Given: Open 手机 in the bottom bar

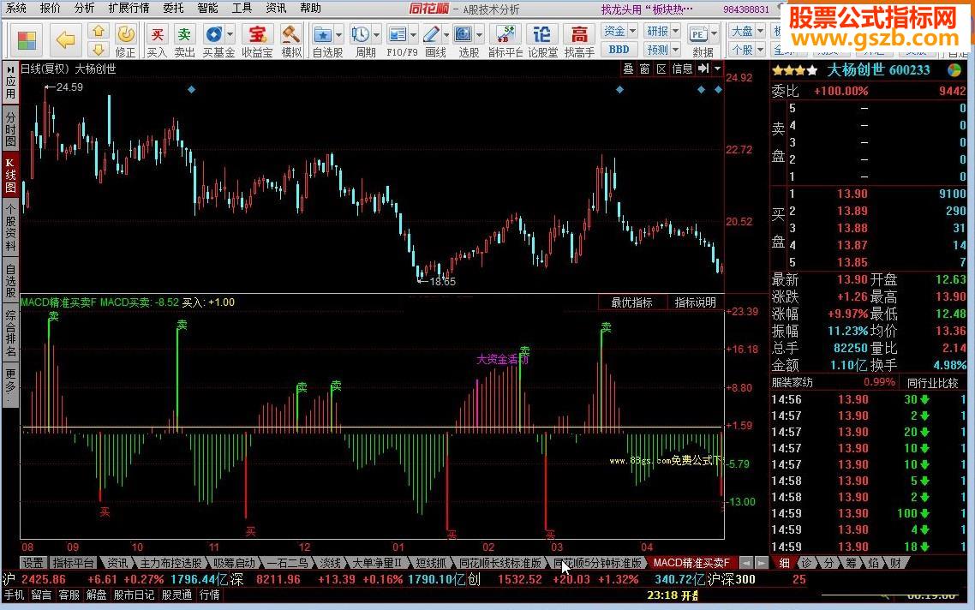Looking at the screenshot, I should (x=14, y=595).
